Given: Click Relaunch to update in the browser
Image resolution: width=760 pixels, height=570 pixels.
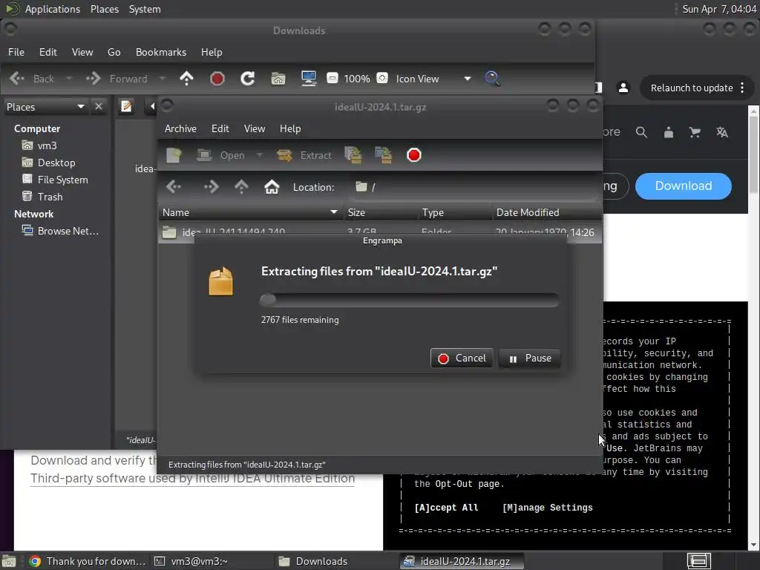Looking at the screenshot, I should (698, 88).
